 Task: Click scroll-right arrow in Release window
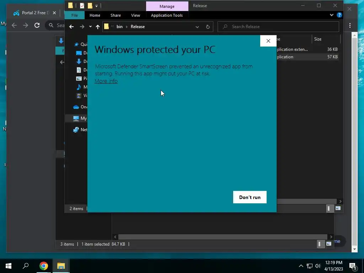(340, 201)
